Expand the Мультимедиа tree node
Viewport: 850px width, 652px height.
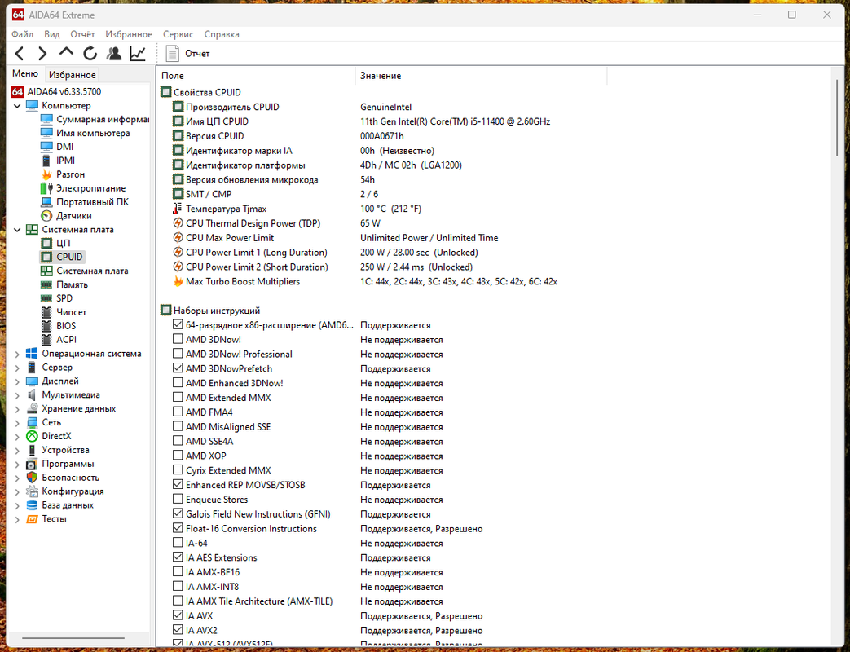17,395
